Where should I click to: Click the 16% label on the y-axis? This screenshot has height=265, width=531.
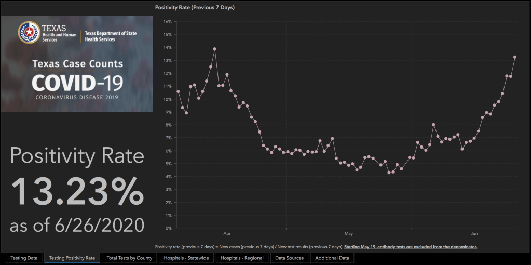(168, 22)
